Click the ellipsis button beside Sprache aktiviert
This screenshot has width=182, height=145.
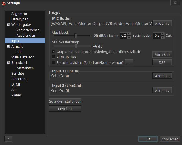pyautogui.click(x=129, y=62)
